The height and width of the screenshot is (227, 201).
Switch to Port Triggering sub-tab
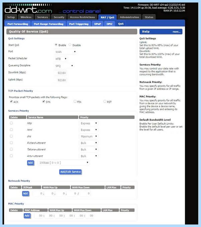pos(79,24)
